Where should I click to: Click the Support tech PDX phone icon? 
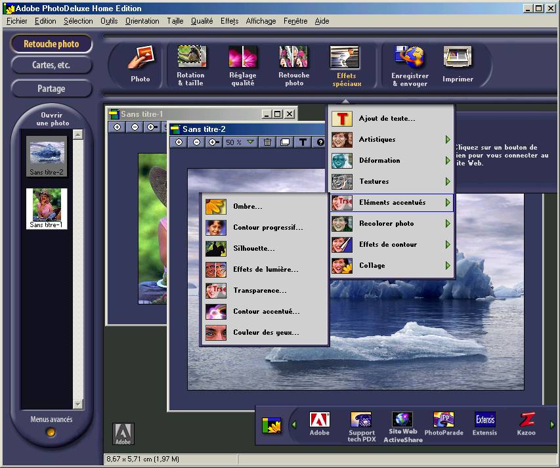[361, 420]
